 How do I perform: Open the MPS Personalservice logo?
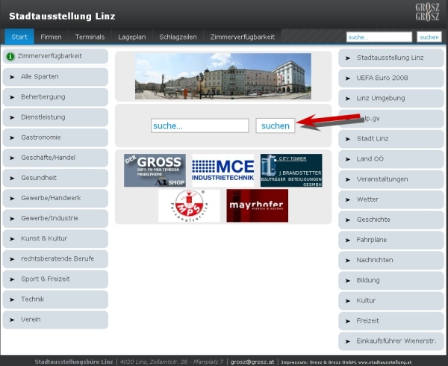189,205
